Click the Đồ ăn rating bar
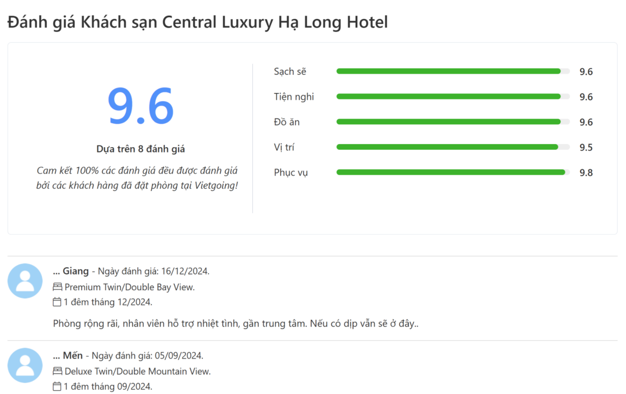Viewport: 626px width, 394px height. (x=453, y=122)
